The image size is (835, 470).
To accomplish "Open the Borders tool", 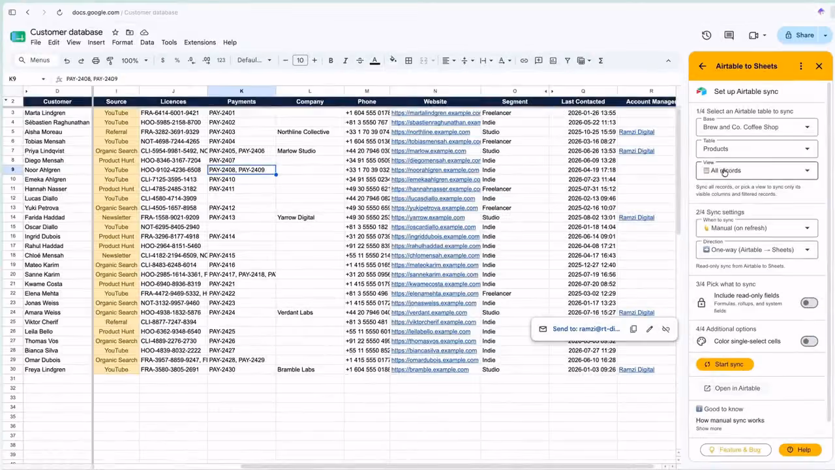I will pos(408,61).
